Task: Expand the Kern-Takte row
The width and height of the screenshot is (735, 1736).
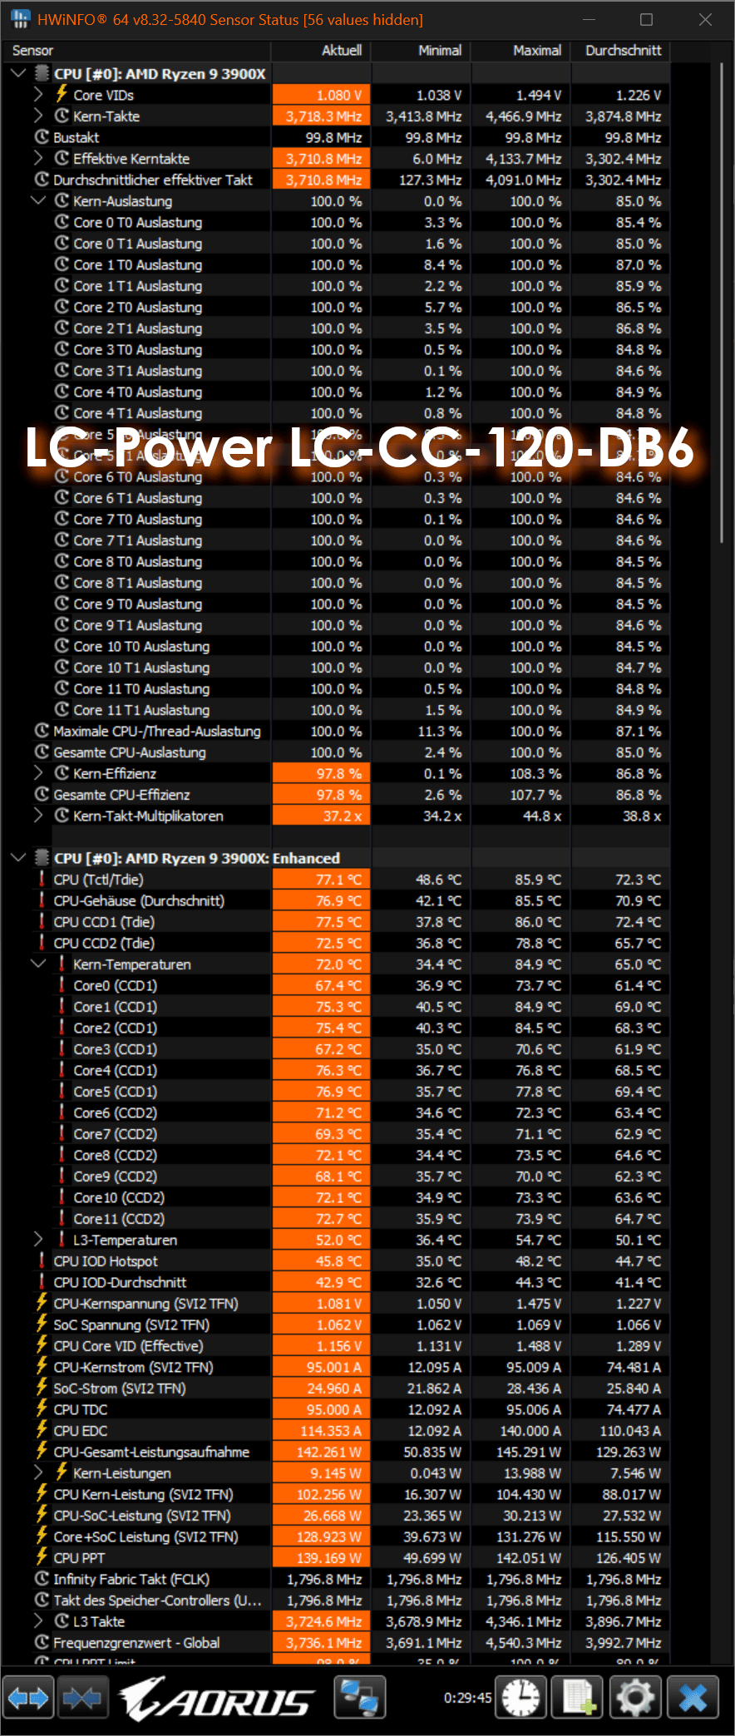Action: [x=38, y=116]
